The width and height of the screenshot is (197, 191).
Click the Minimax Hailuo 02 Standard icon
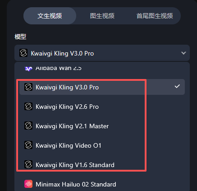pyautogui.click(x=28, y=184)
